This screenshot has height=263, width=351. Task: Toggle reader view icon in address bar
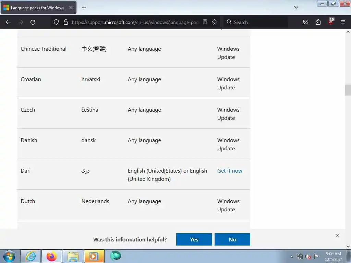click(205, 22)
